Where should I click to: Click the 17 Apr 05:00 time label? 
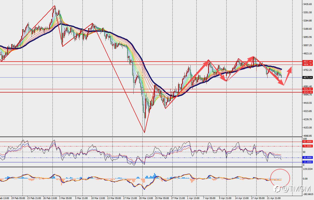tap(258, 198)
